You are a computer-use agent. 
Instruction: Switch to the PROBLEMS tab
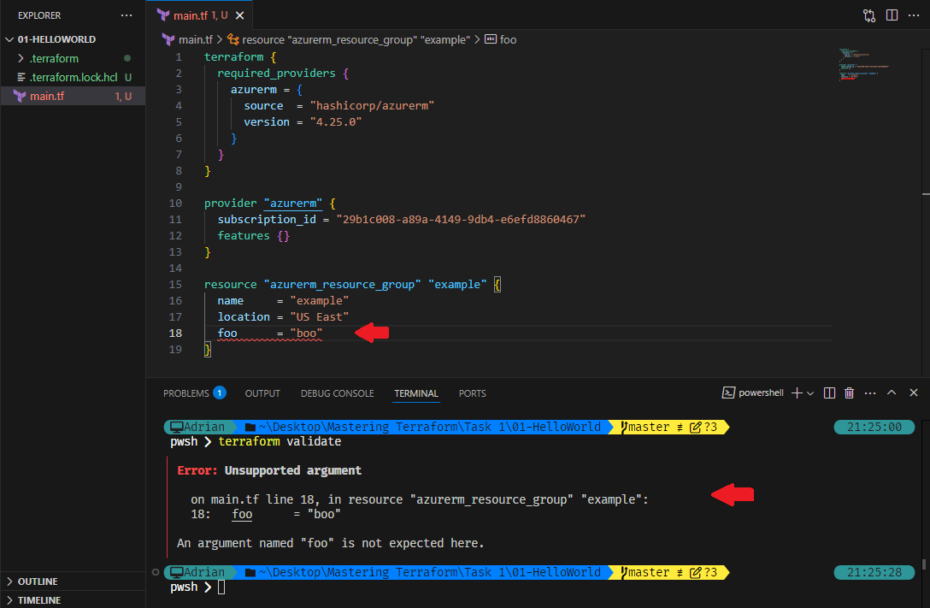tap(185, 393)
